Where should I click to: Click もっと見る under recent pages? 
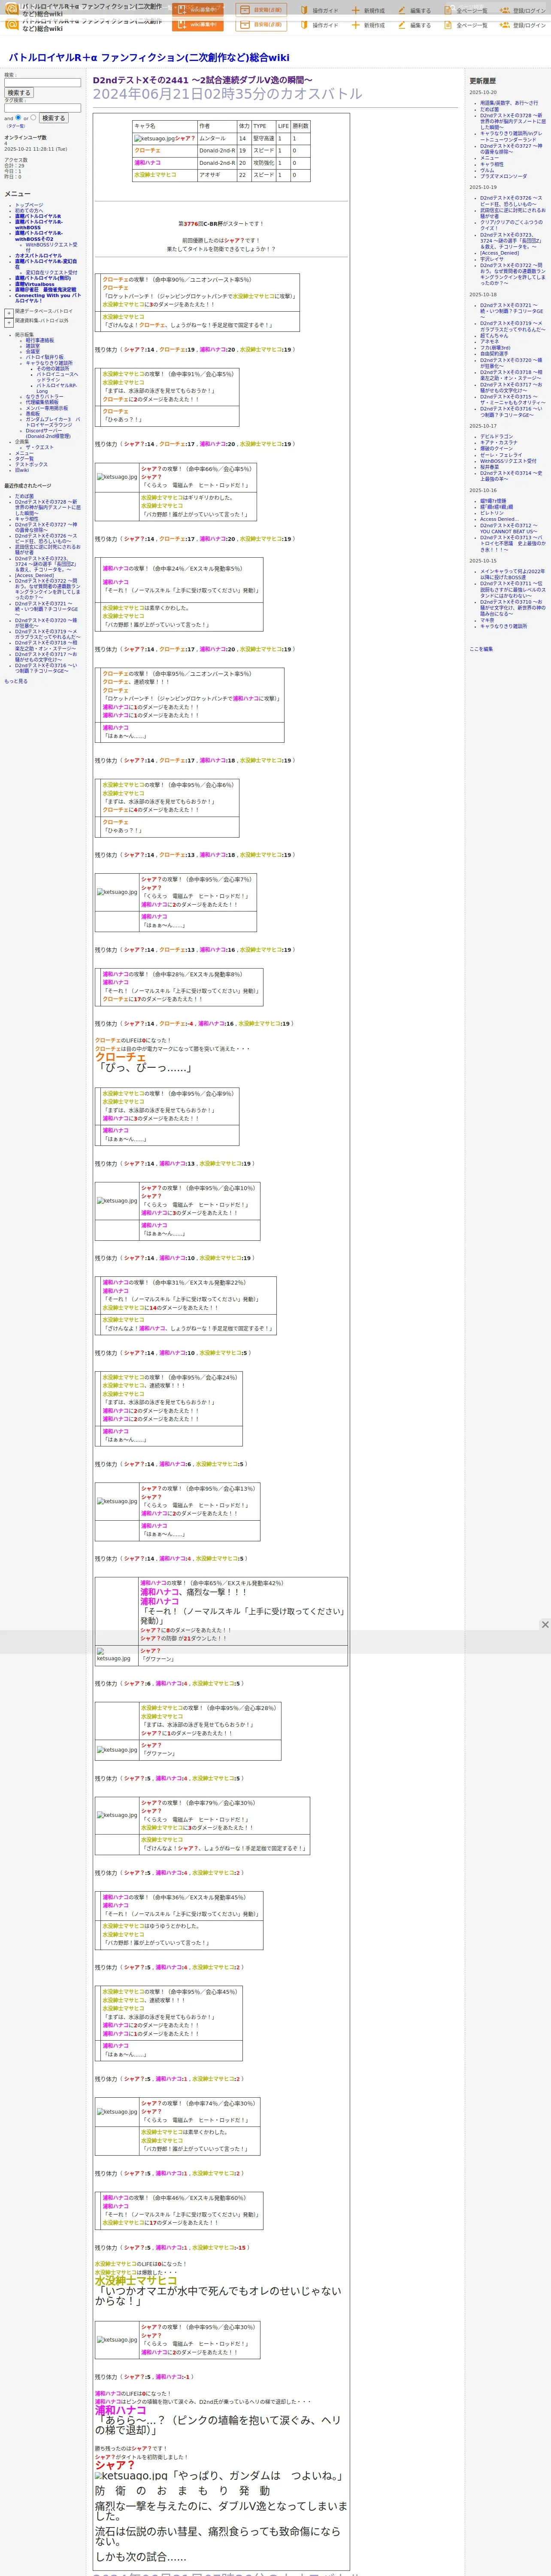(16, 681)
